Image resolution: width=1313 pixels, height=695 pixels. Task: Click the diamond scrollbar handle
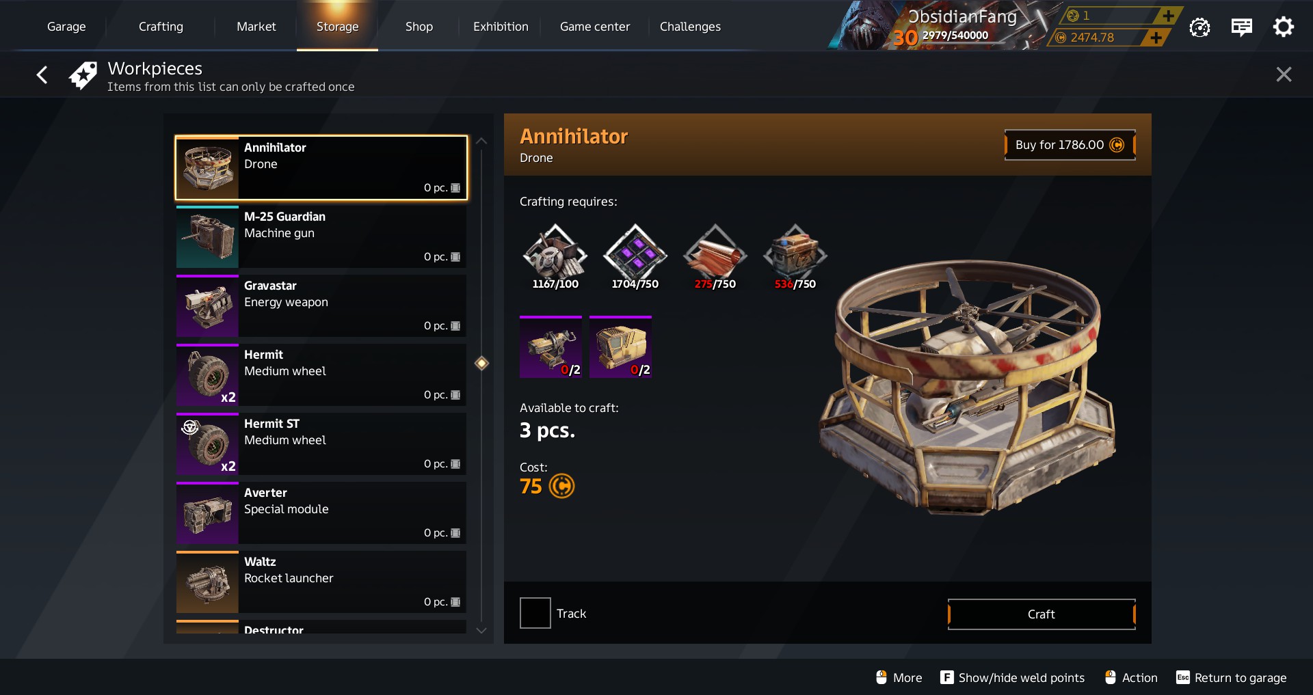pos(481,363)
